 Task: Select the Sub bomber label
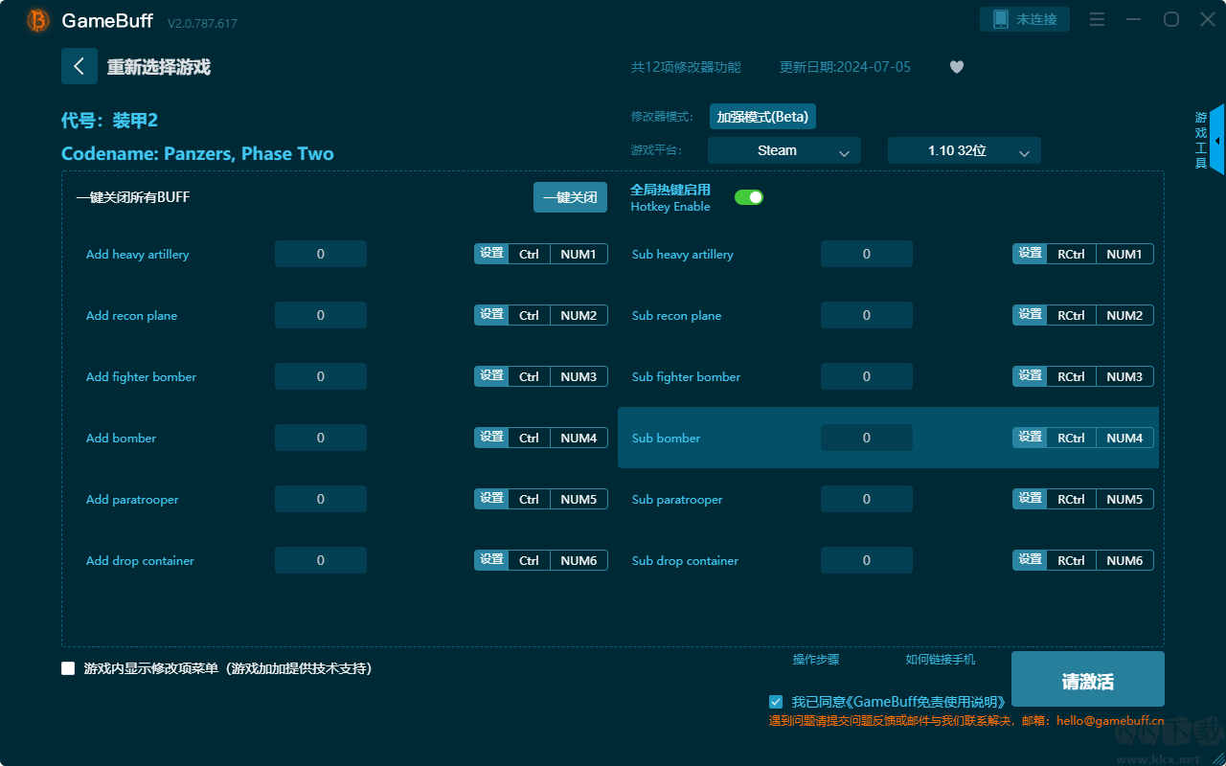tap(667, 438)
